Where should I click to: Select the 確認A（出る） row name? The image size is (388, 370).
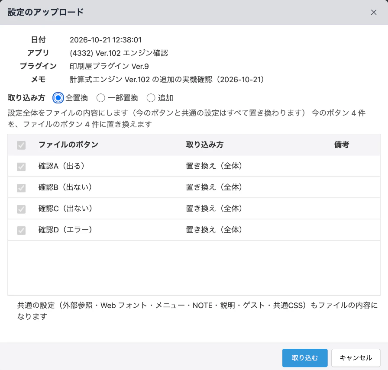61,166
